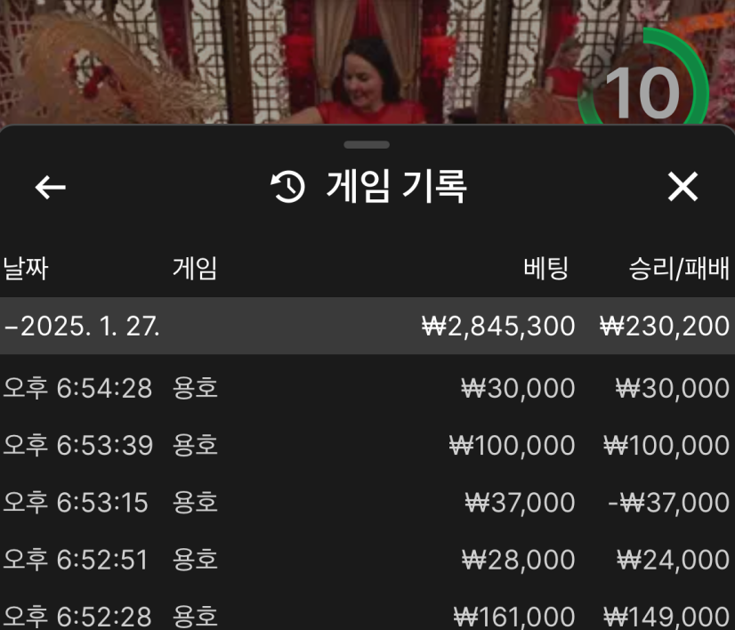The image size is (735, 630).
Task: Open the 오후 6:53:15 용호 game record
Action: point(367,503)
